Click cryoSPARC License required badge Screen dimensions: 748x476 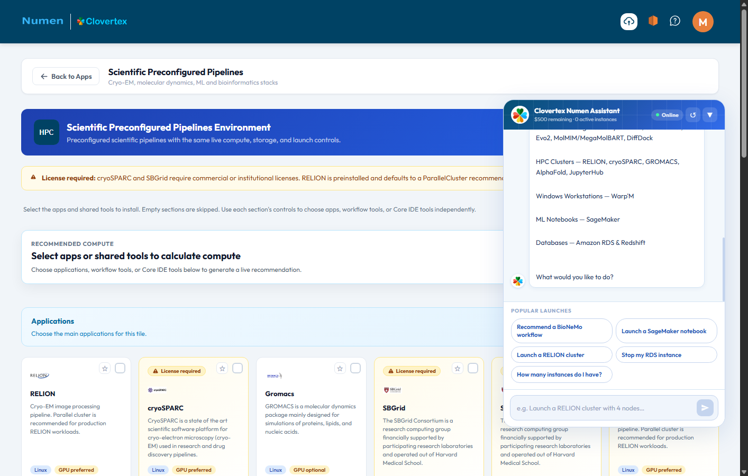click(177, 371)
